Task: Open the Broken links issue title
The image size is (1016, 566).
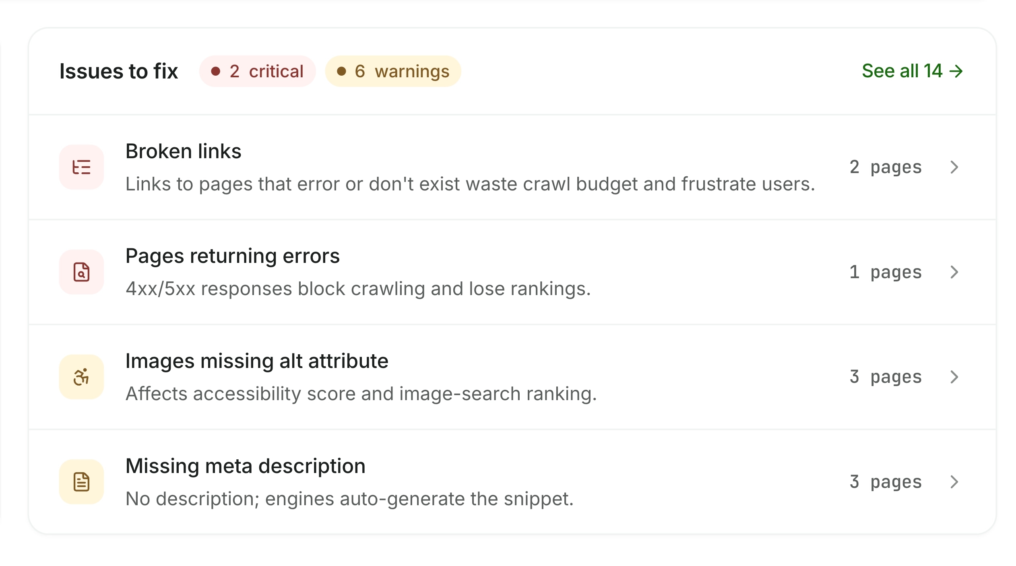Action: [x=183, y=151]
